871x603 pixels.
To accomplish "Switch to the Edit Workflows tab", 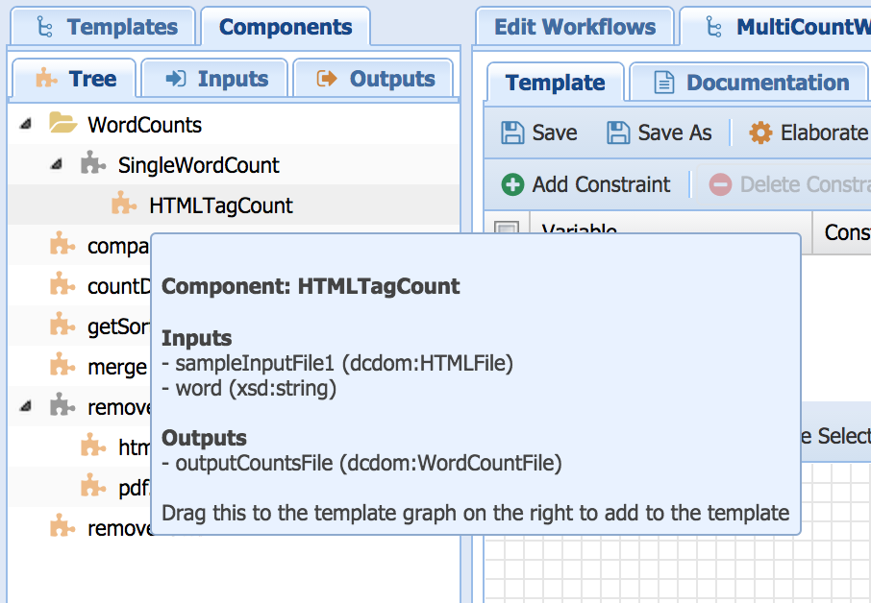I will (x=574, y=27).
